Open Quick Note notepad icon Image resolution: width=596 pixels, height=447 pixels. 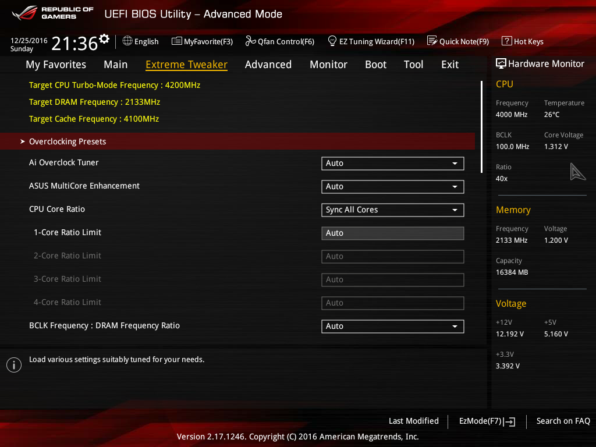pyautogui.click(x=432, y=41)
